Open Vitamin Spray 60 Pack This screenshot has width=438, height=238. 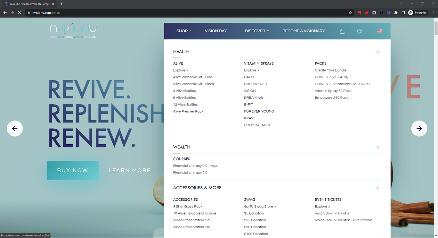pos(333,91)
